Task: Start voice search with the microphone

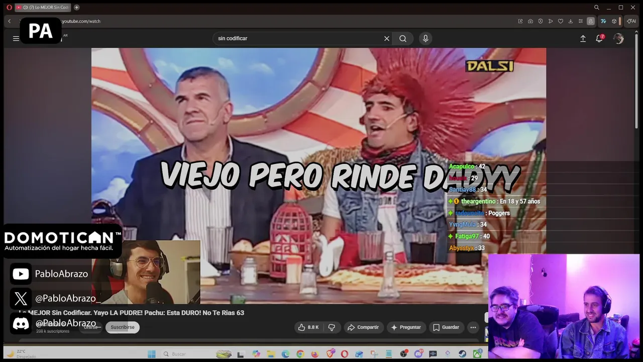Action: click(x=425, y=38)
